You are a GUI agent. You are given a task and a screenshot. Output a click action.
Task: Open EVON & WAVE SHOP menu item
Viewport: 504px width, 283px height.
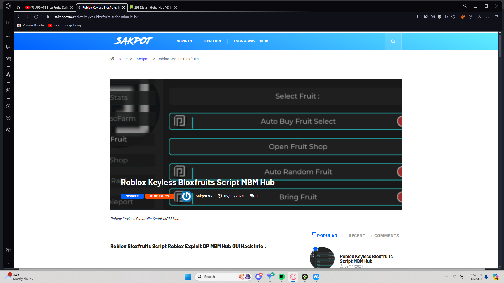coord(251,41)
